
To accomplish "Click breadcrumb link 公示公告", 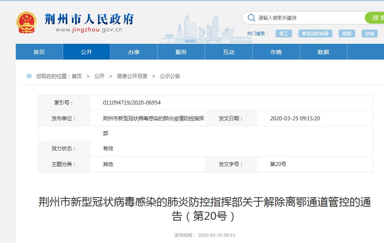I will tap(170, 76).
